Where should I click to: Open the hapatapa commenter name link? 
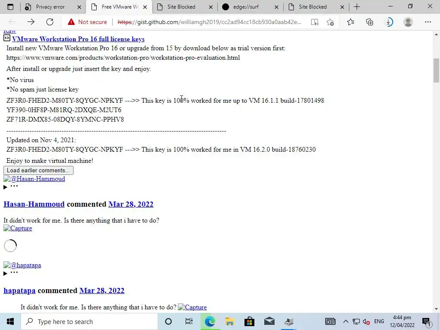click(19, 290)
